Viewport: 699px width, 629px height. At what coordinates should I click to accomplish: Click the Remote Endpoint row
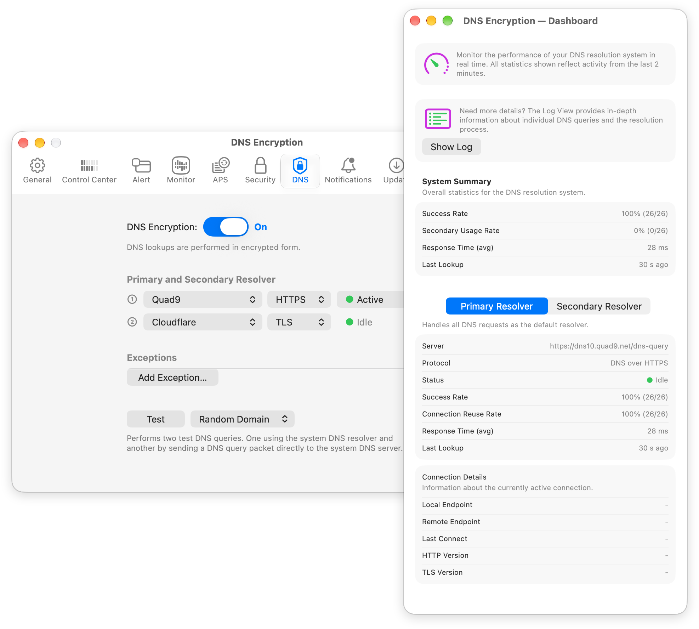pyautogui.click(x=545, y=522)
